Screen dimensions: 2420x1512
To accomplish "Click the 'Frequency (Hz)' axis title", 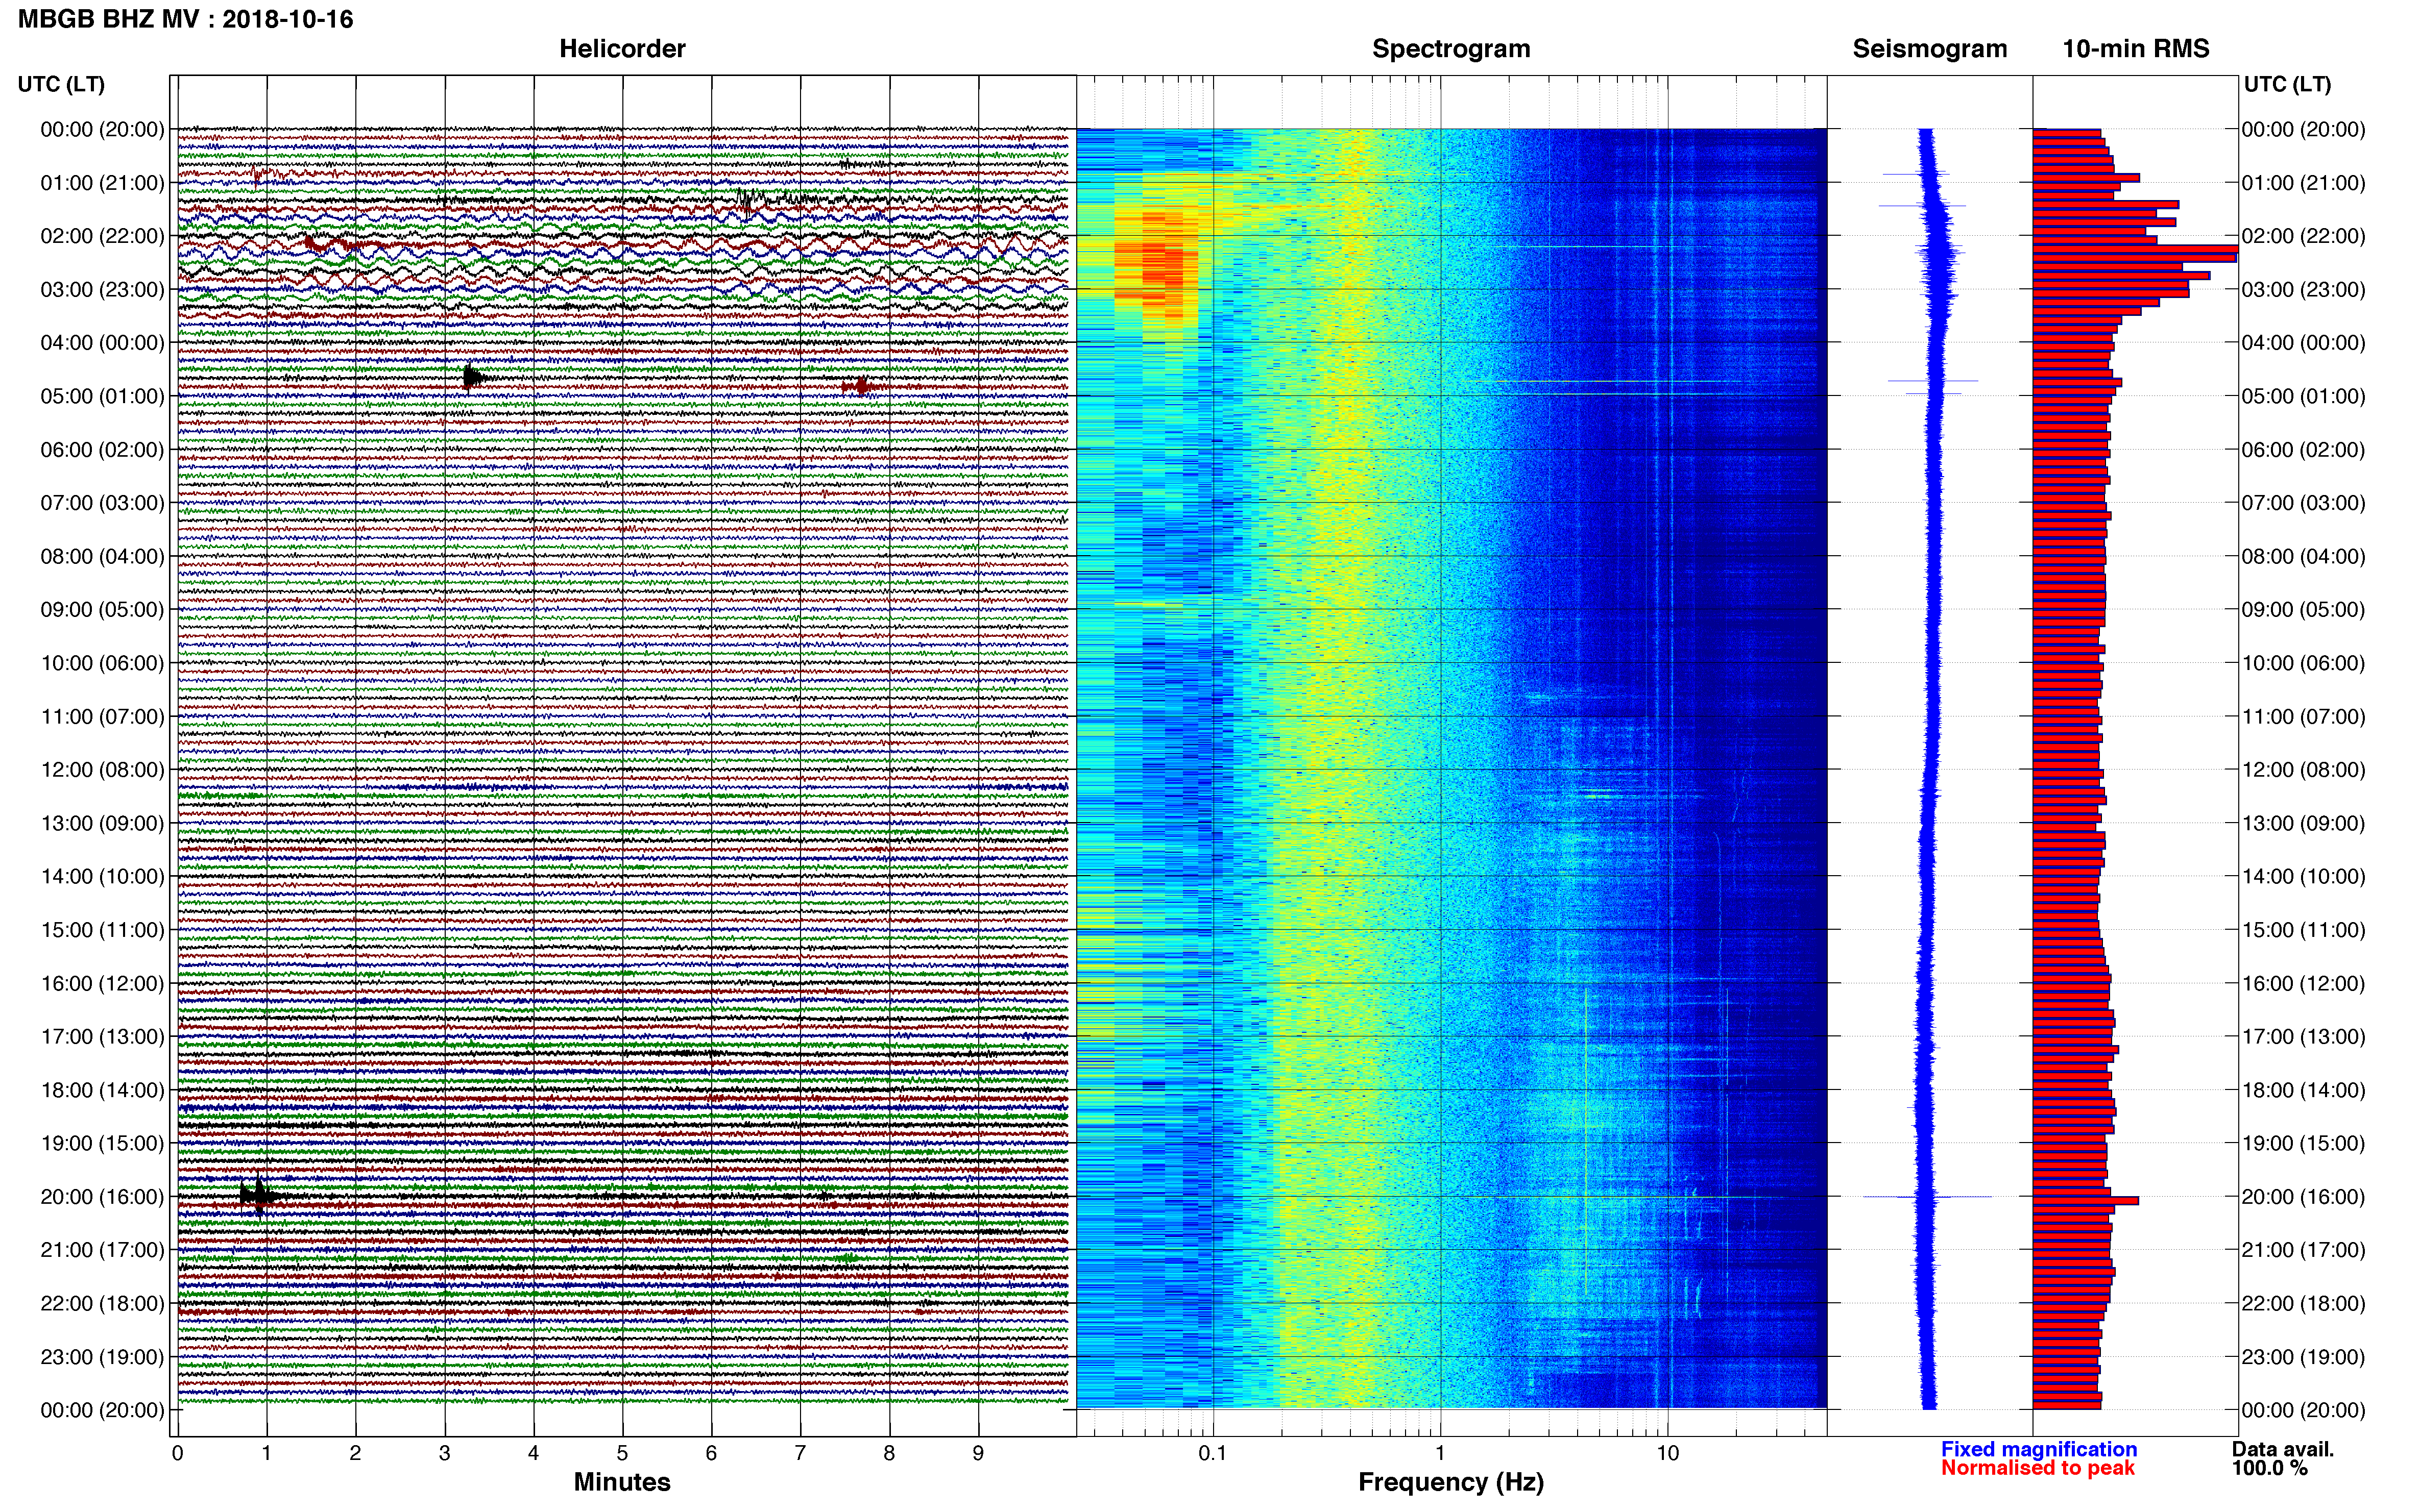I will (x=1450, y=1482).
